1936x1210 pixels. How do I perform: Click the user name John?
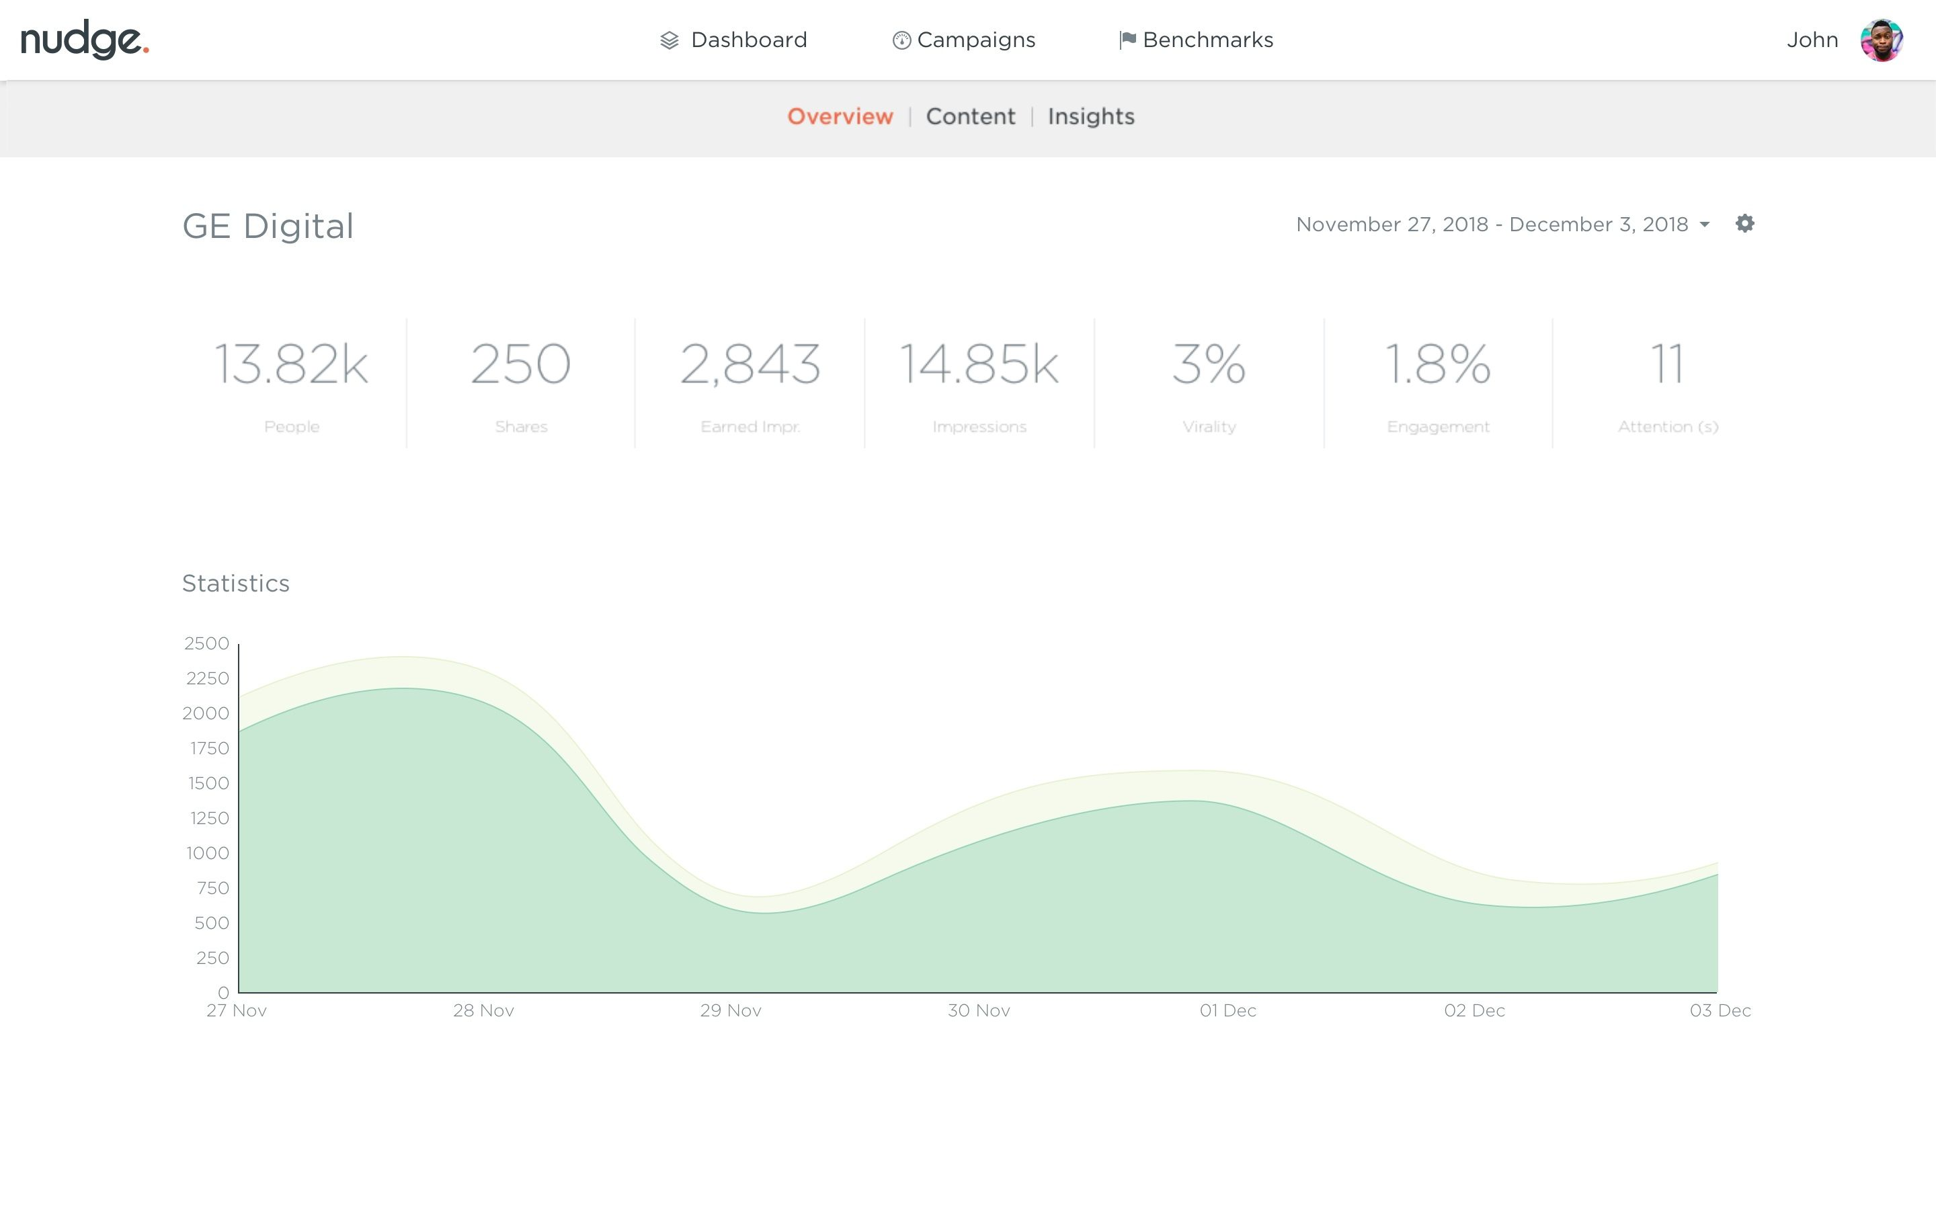1812,40
